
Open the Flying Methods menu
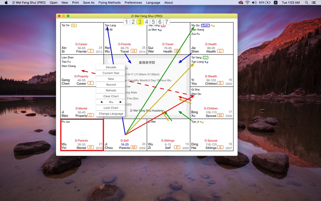[x=109, y=3]
